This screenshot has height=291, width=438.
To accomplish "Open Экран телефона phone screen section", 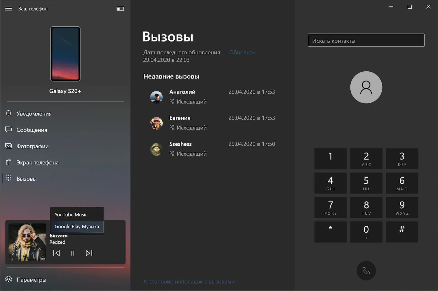I will click(65, 162).
